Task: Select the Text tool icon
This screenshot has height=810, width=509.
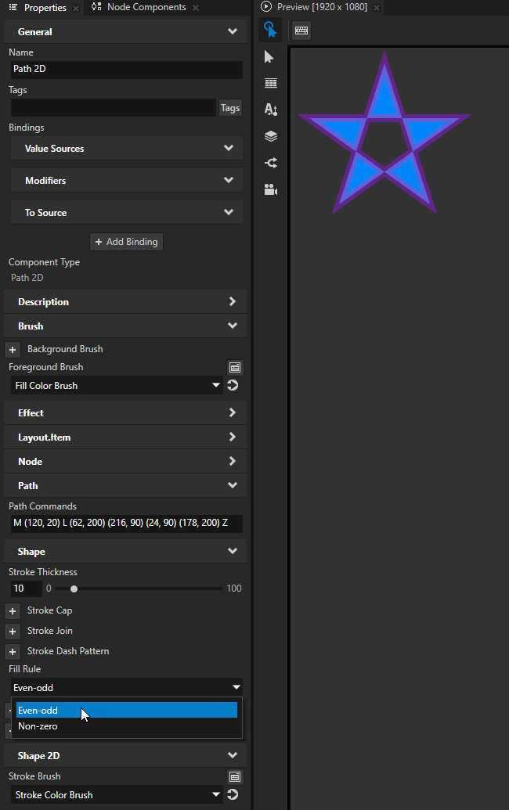Action: click(271, 109)
